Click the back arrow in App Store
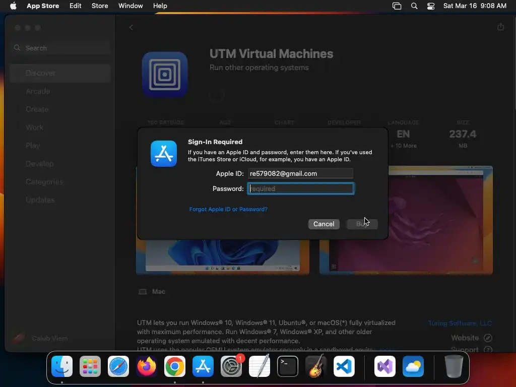Screen dimensions: 516x387 (x=131, y=28)
